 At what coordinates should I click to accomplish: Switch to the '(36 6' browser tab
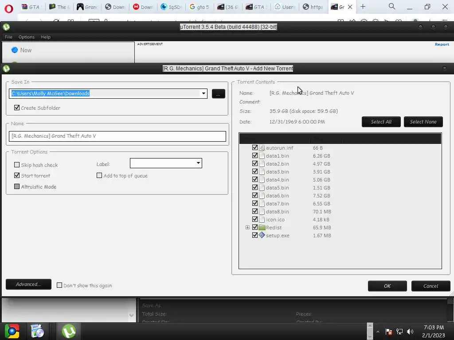pyautogui.click(x=227, y=7)
